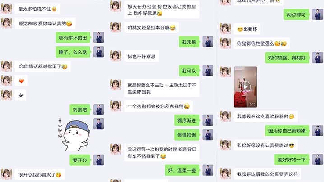The image size is (324, 182).
Task: Click the woman's avatar beside '比我坏'
Action: [x=225, y=29]
